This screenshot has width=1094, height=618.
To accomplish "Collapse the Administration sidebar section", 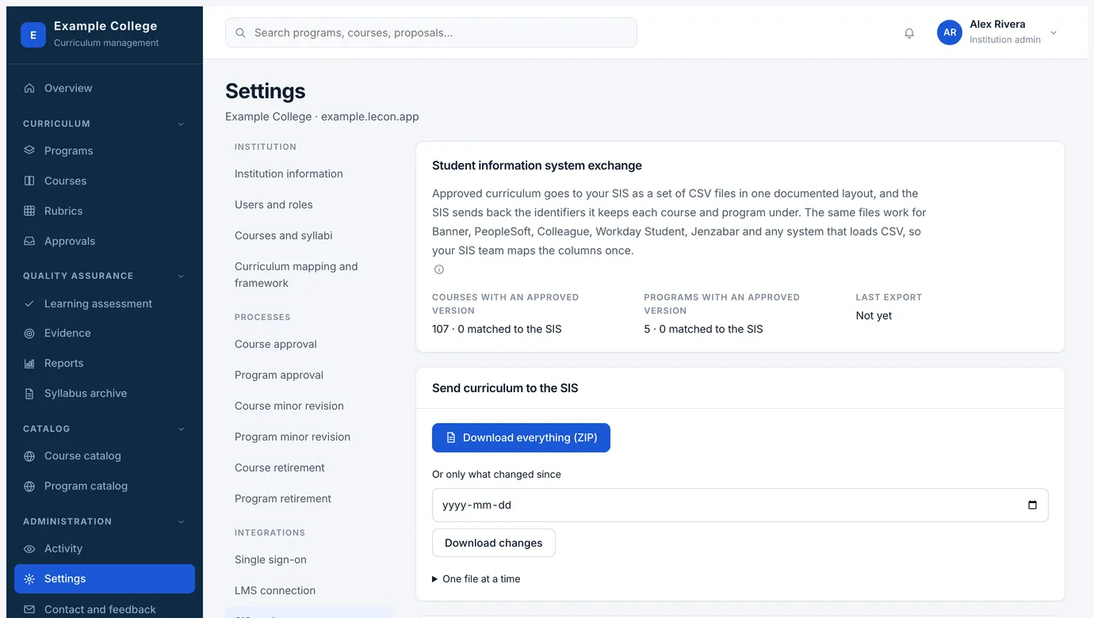I will pyautogui.click(x=181, y=522).
